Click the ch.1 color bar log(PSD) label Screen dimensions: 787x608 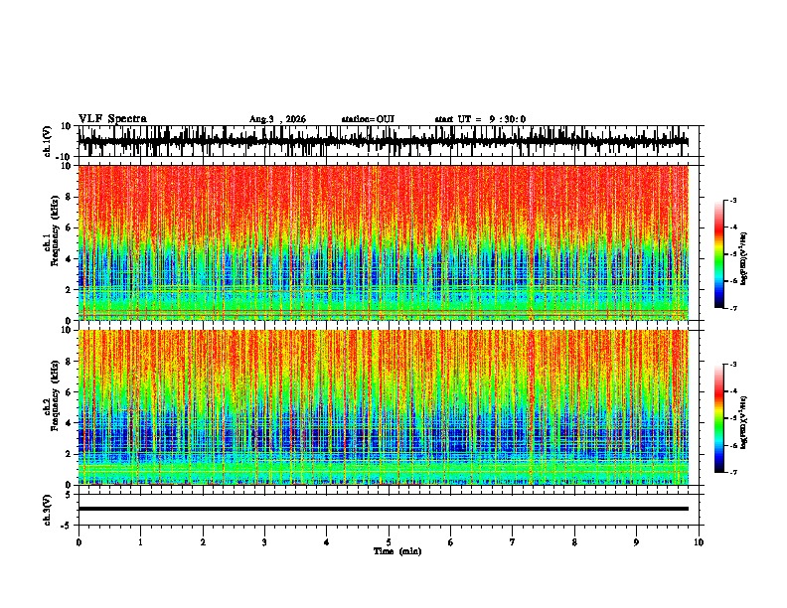(x=744, y=259)
